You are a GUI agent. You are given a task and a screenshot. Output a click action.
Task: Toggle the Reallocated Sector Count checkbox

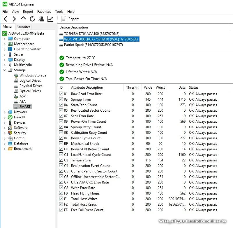(x=61, y=110)
